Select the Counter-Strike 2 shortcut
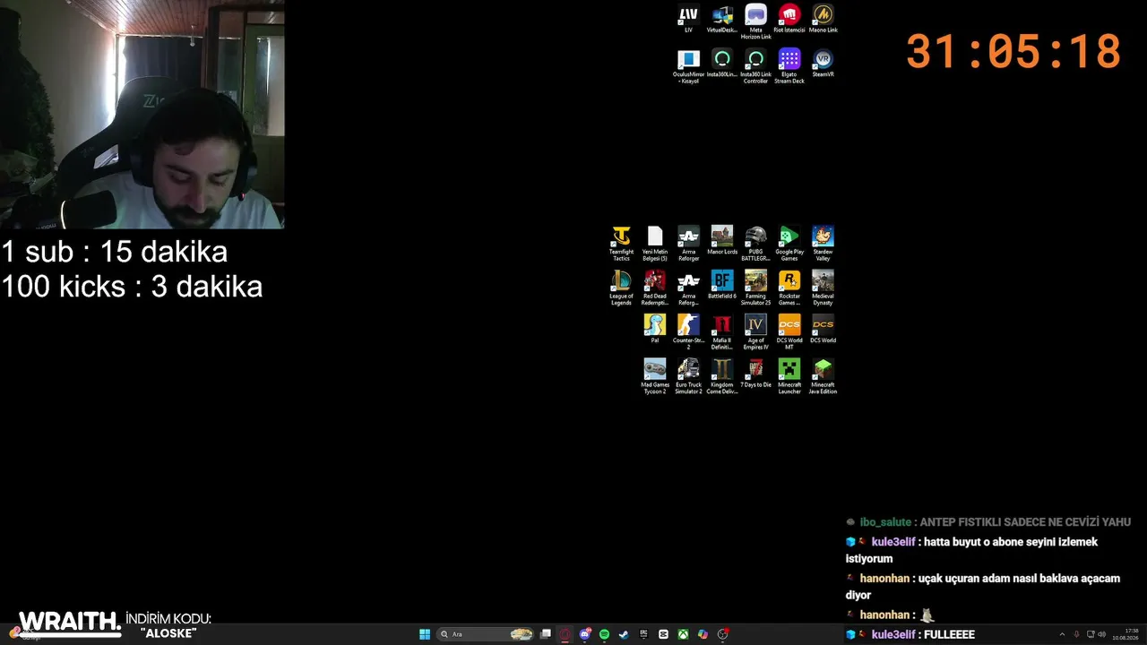Viewport: 1147px width, 645px height. coord(688,331)
